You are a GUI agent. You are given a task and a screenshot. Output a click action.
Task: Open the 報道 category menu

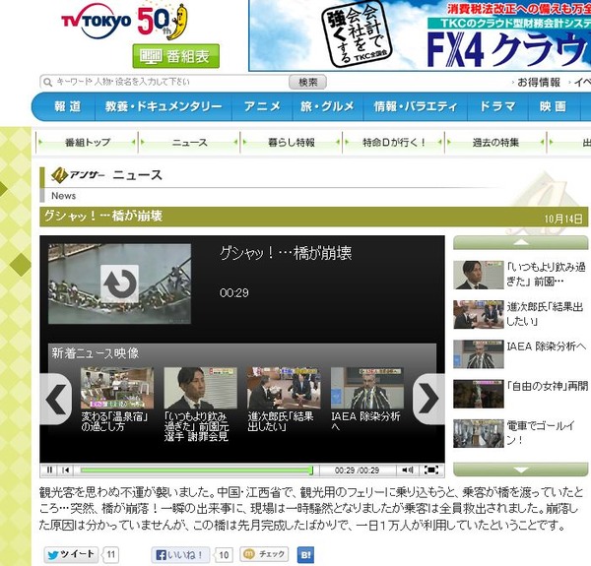coord(67,106)
